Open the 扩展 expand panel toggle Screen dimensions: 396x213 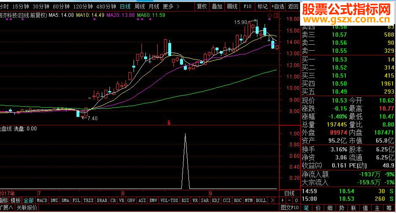click(x=7, y=208)
